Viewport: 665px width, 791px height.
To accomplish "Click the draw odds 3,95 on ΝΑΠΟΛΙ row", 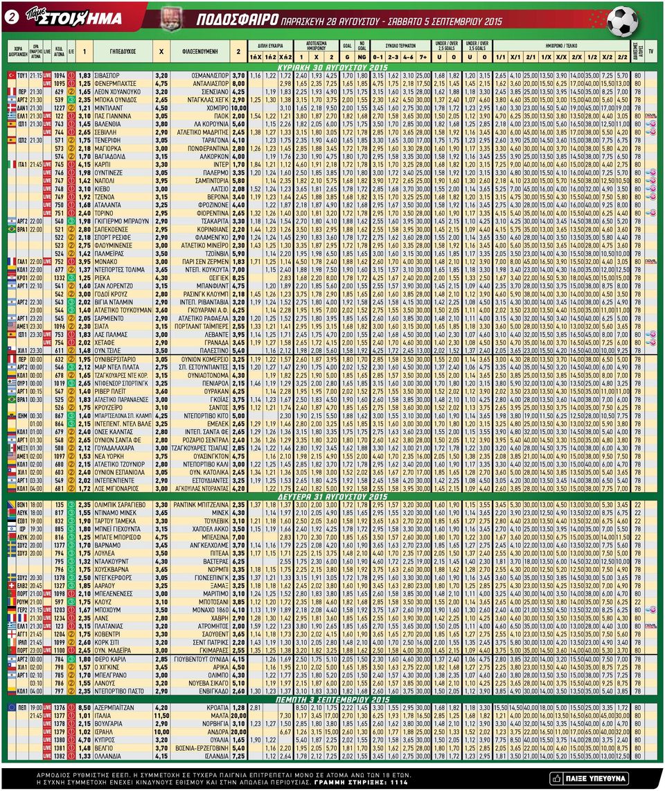I will pos(161,181).
